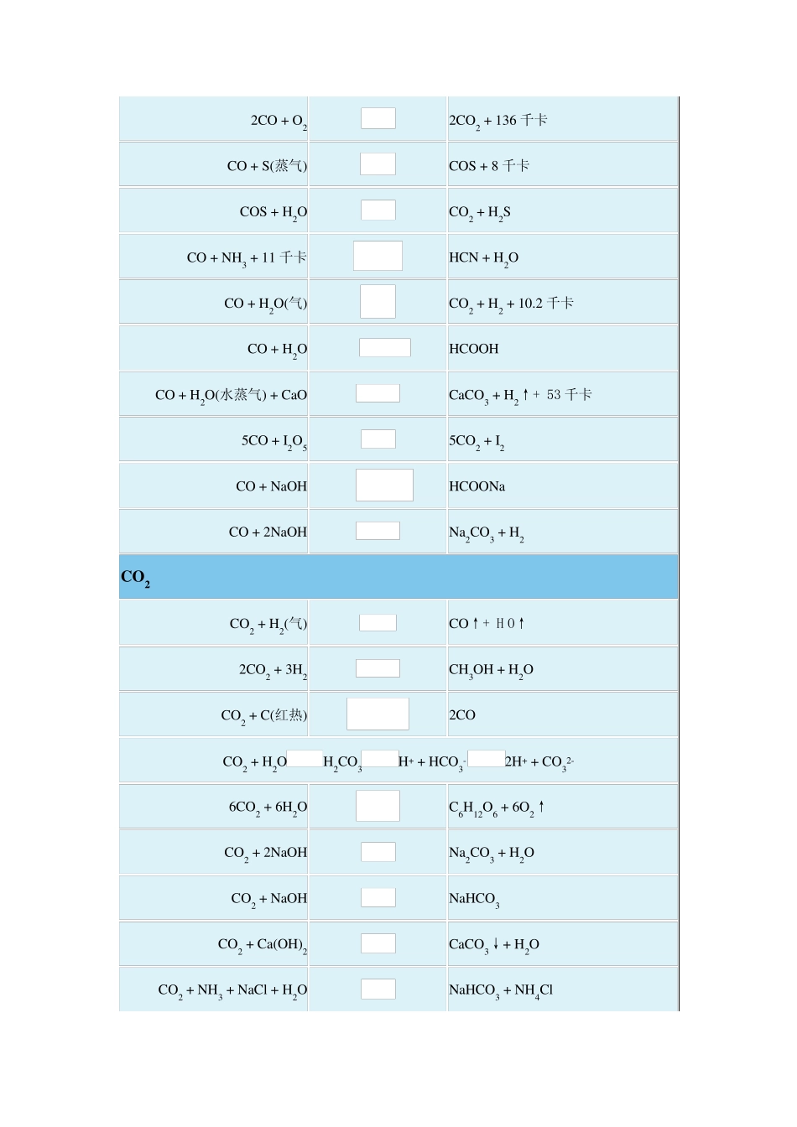Click the text CO + H2O(水蒸气) + CaO
This screenshot has width=797, height=1127.
pyautogui.click(x=232, y=395)
